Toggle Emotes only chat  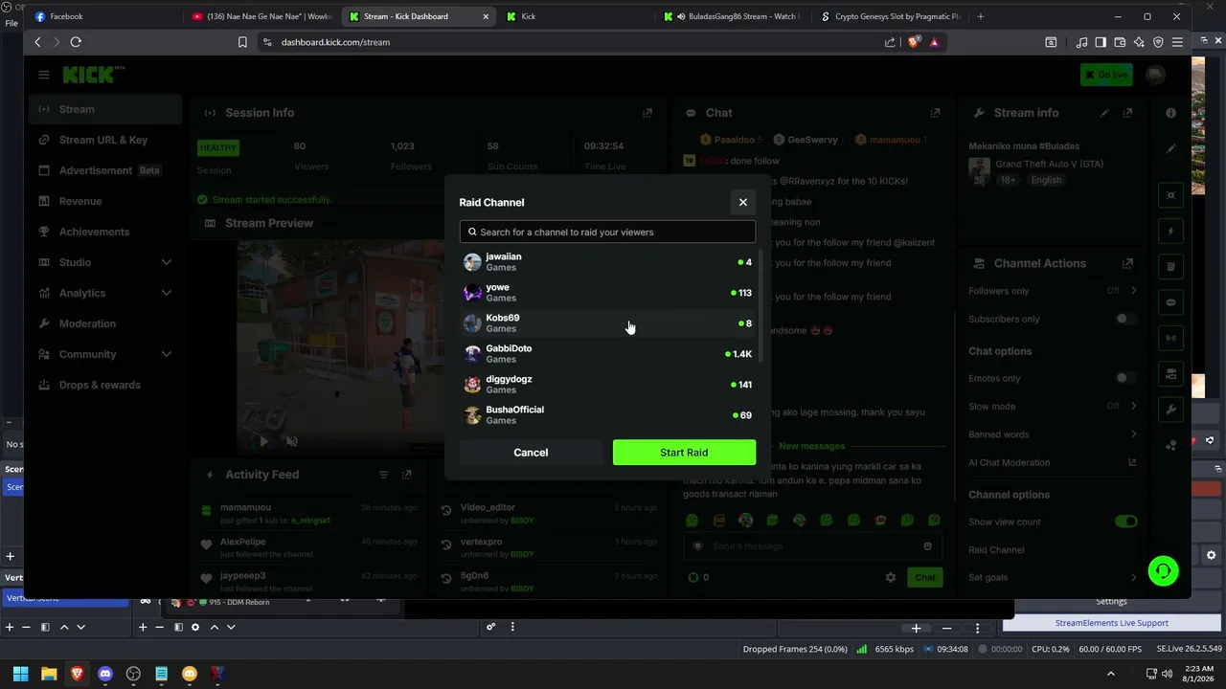coord(1125,378)
